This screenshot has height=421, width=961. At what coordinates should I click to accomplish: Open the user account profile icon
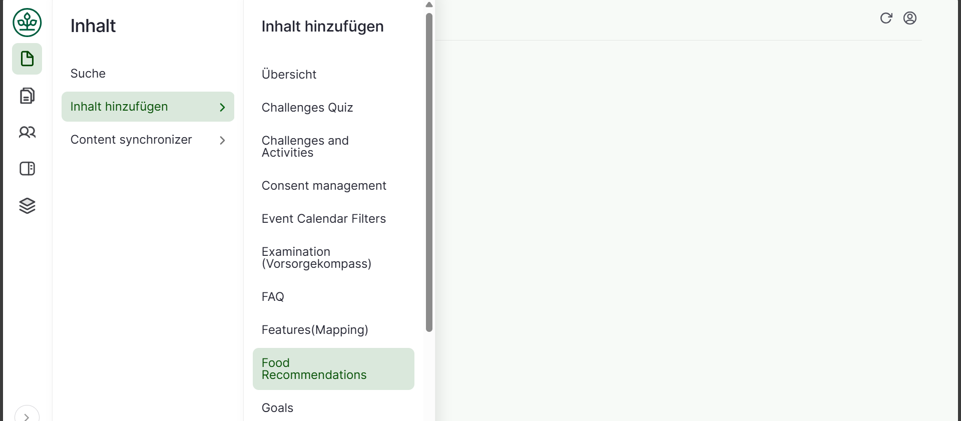point(909,18)
